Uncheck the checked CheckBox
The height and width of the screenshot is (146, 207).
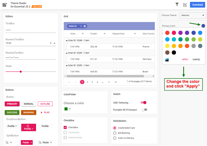pos(65,127)
